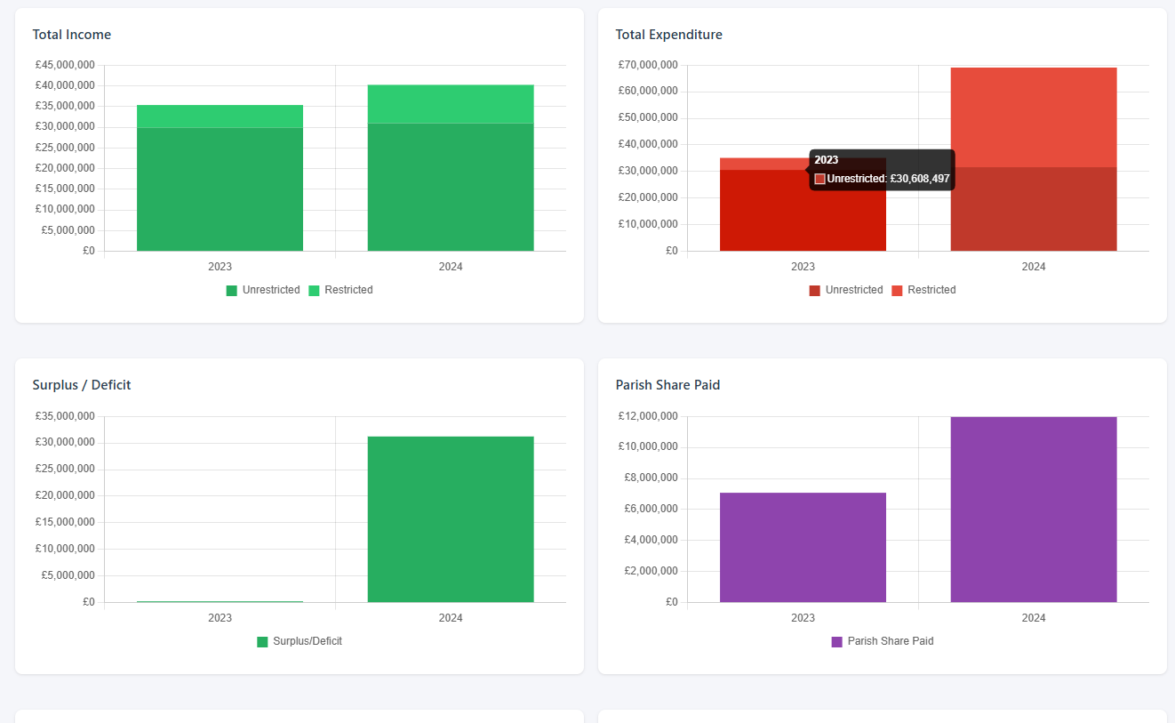Click 2023 x-axis label in Total Income
Viewport: 1175px width, 723px height.
(220, 267)
